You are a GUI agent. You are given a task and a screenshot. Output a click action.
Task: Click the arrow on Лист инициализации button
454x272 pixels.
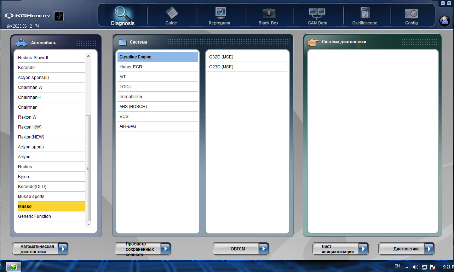[363, 249]
